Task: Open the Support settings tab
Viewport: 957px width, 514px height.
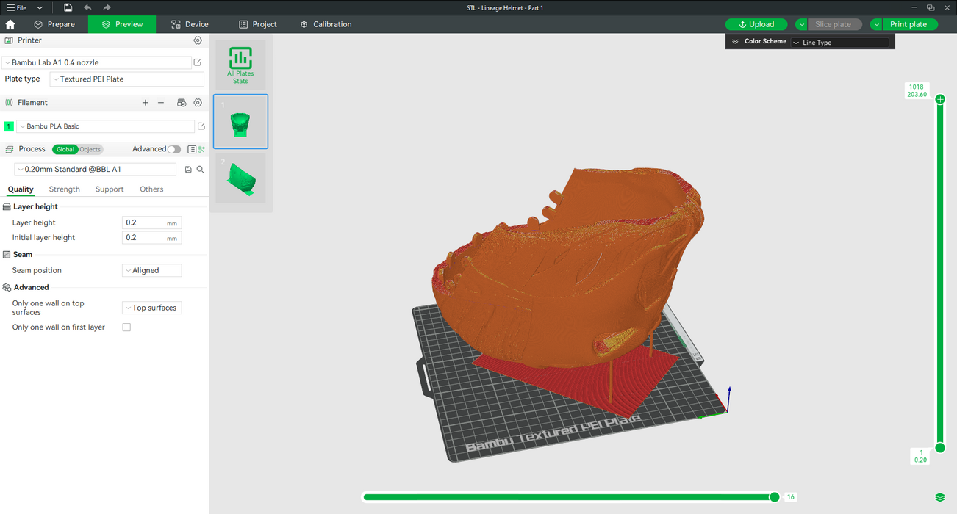Action: (x=110, y=189)
